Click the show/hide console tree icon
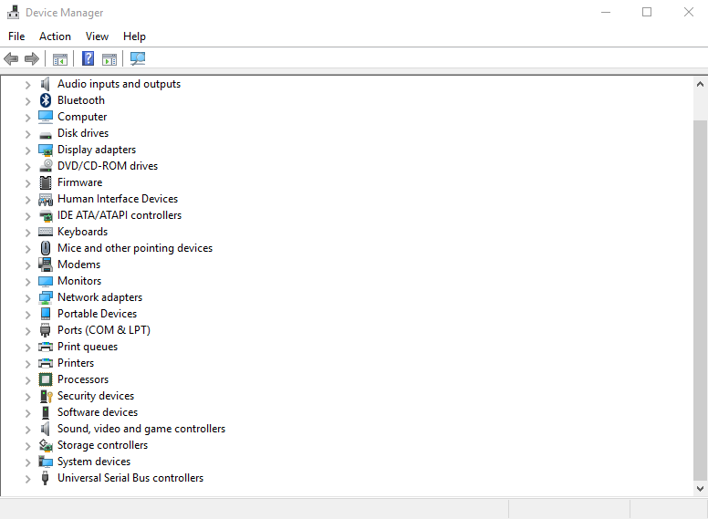Screen dimensions: 708x519 (60, 59)
